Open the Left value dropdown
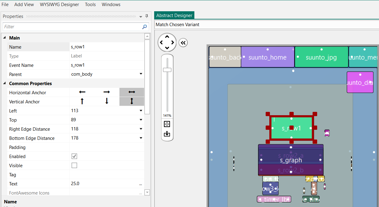Viewport: 379px width, 207px height. [141, 111]
